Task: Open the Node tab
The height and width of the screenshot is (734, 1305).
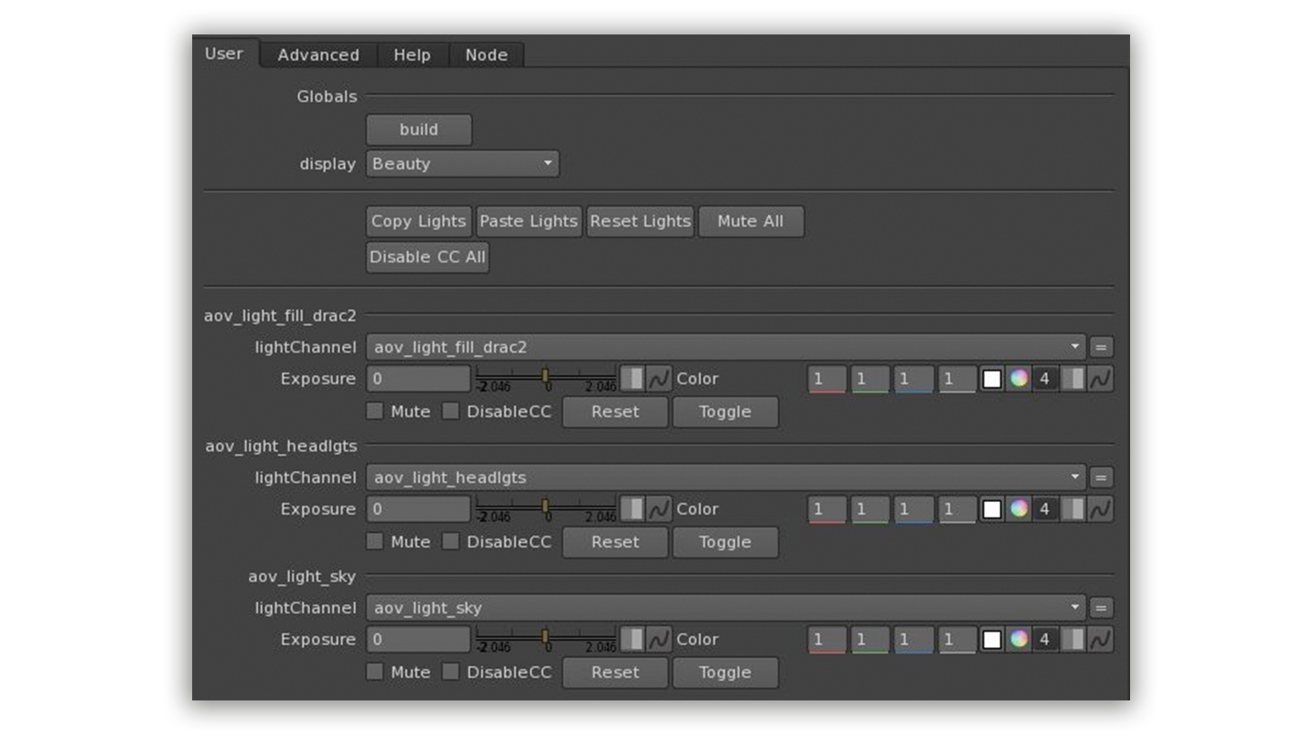Action: coord(486,55)
